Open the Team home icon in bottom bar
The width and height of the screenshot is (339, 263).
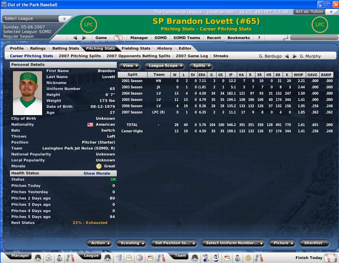click(195, 258)
